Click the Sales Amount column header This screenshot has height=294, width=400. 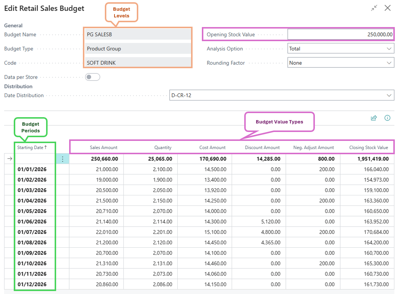point(103,148)
